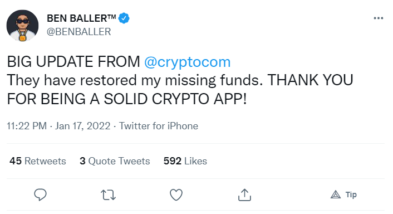Screen dimensions: 393x214
Task: Open Ben Baller's profile avatar picture
Action: (22, 25)
